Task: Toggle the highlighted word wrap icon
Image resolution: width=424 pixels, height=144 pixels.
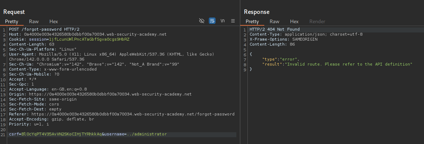Action: [212, 21]
